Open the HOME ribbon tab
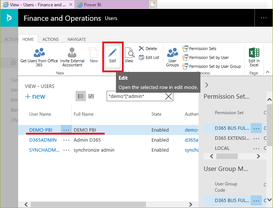This screenshot has width=273, height=208. pos(28,39)
